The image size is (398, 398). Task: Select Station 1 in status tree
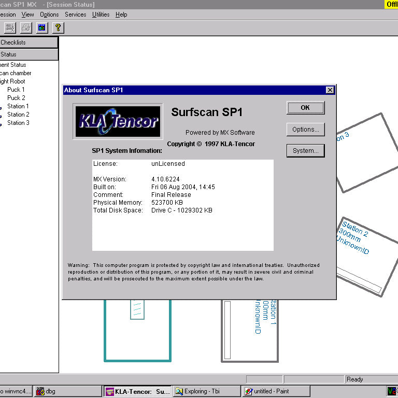click(x=18, y=106)
